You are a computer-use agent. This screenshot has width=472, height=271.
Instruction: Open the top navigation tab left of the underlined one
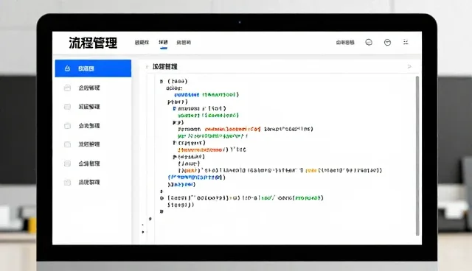tap(142, 43)
